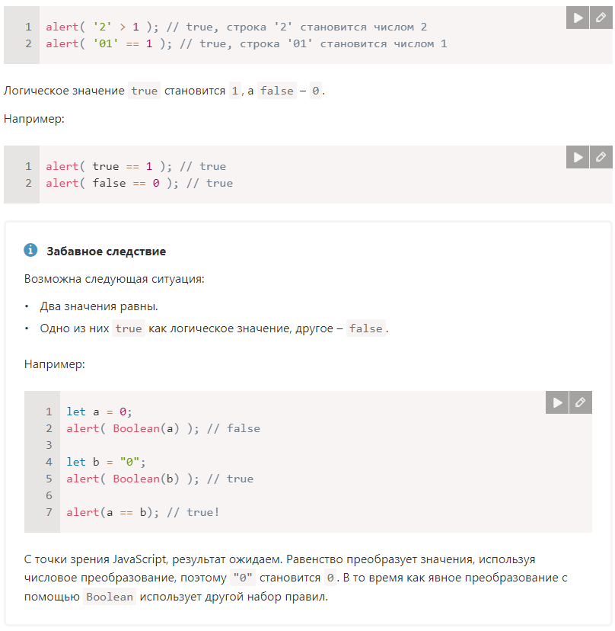Click inline true in the Логическое значение sentence
615x631 pixels.
pyautogui.click(x=144, y=91)
